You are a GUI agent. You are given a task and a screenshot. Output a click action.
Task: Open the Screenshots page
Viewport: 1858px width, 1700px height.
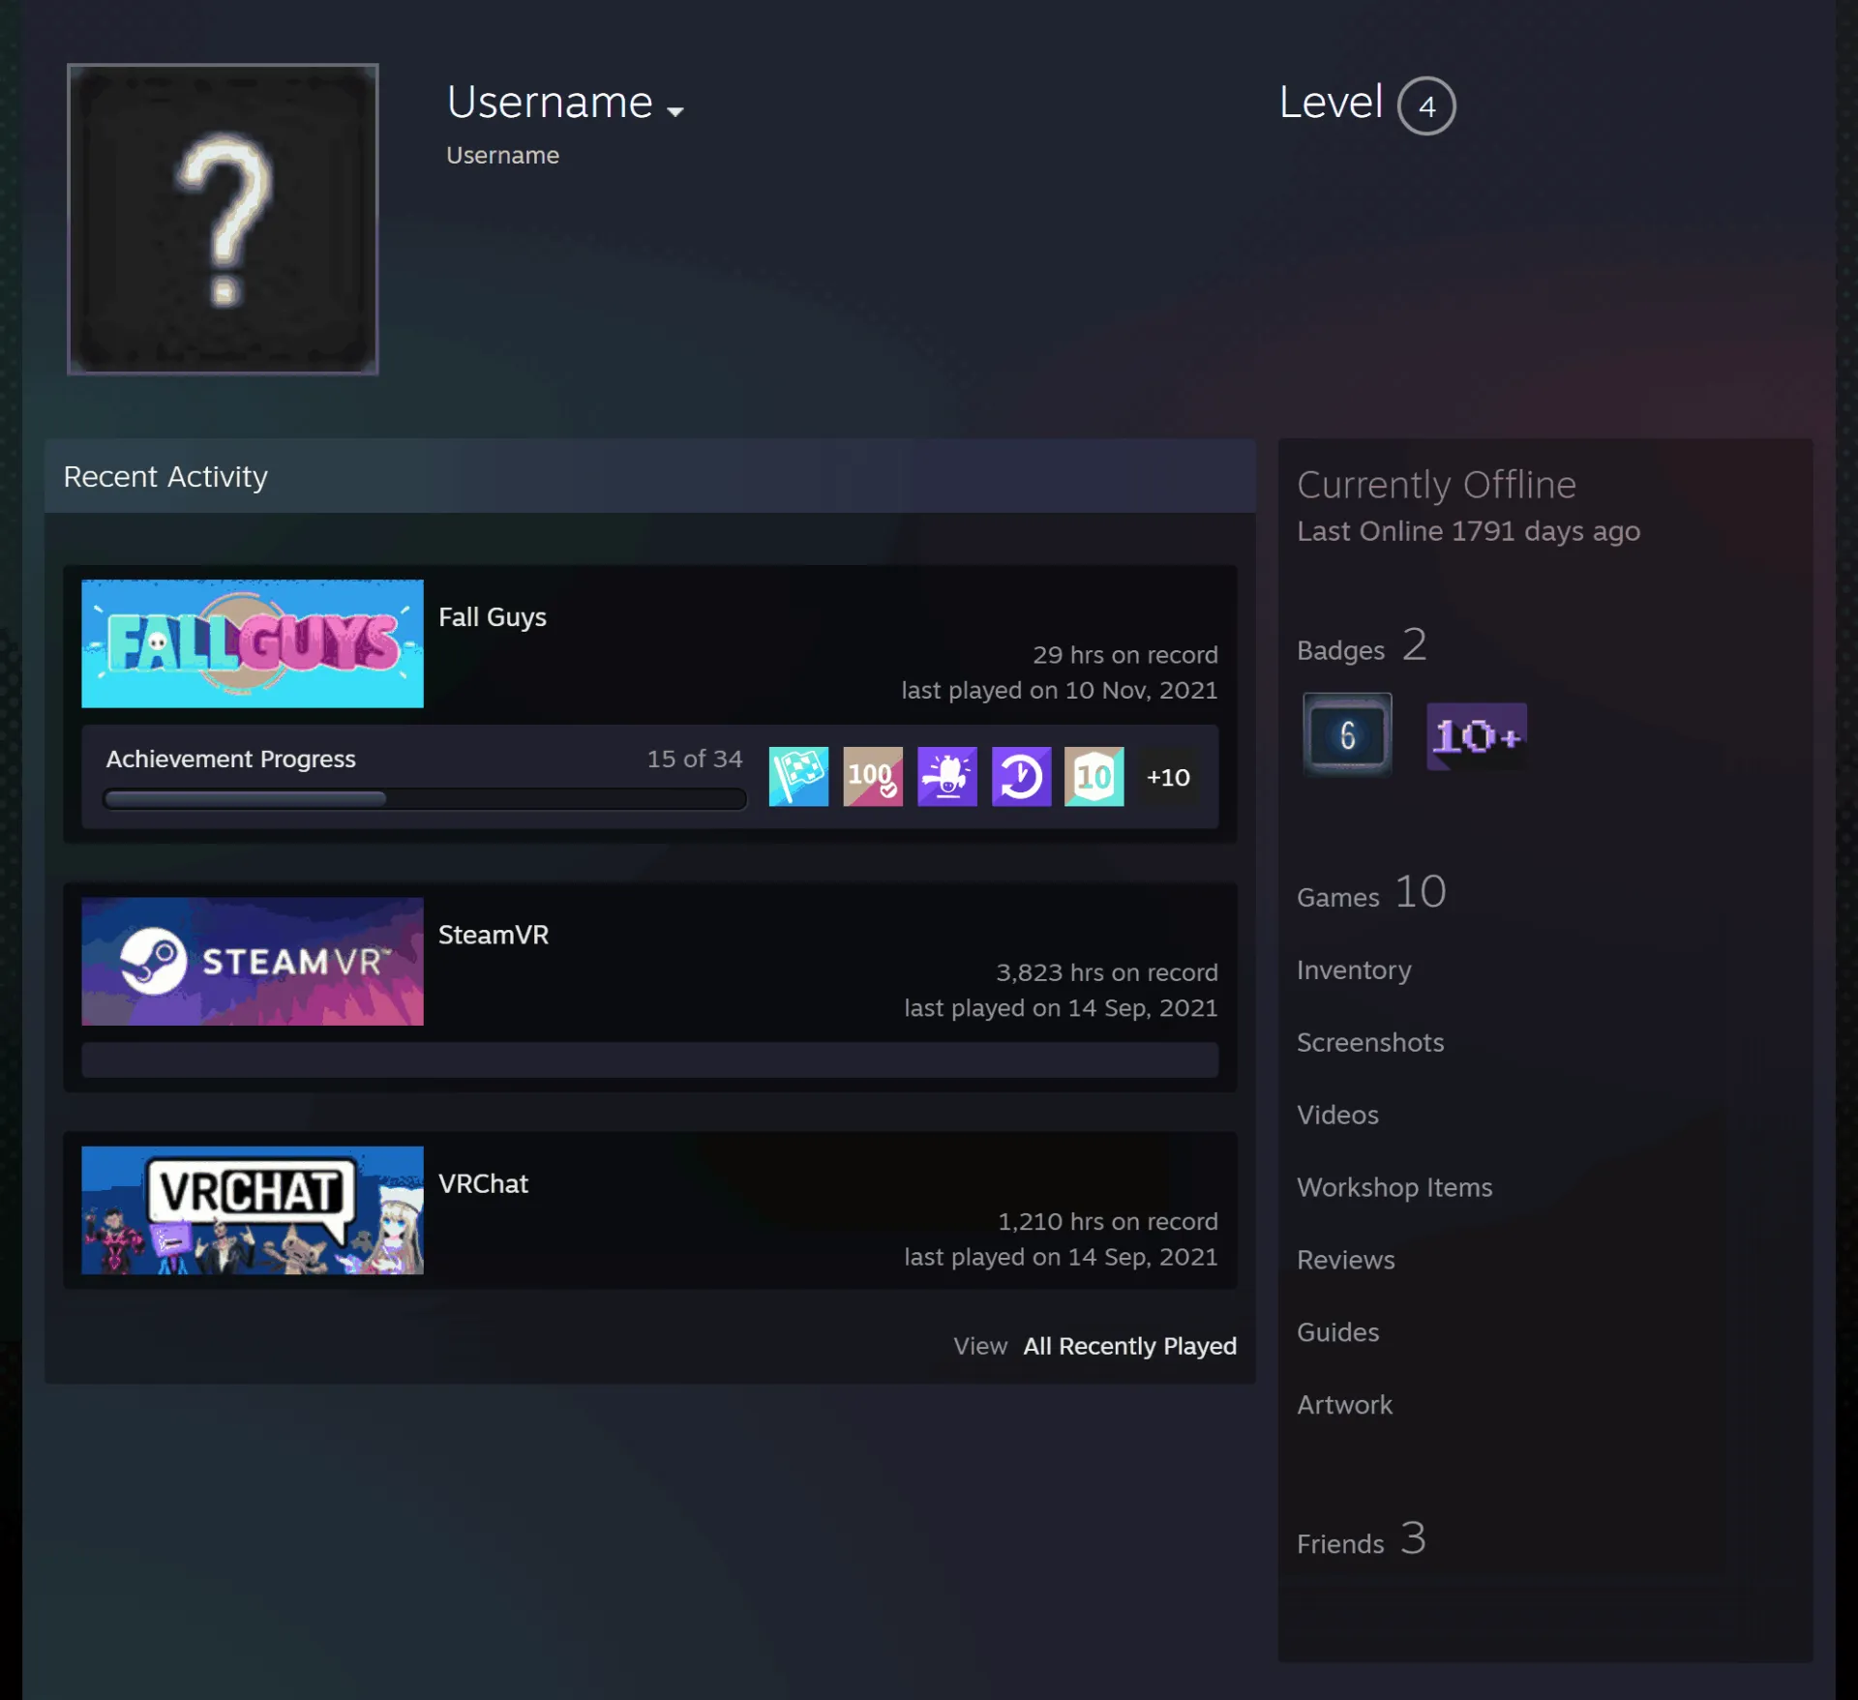pyautogui.click(x=1370, y=1042)
